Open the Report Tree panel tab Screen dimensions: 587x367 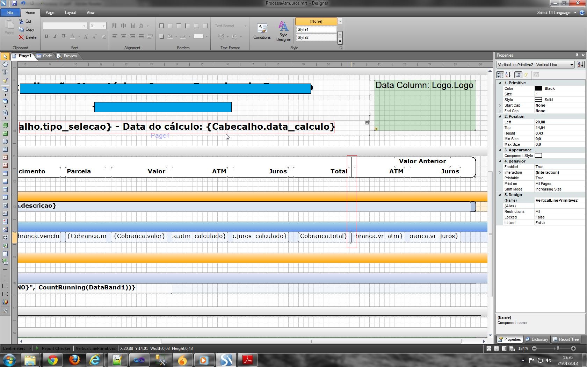(x=566, y=339)
